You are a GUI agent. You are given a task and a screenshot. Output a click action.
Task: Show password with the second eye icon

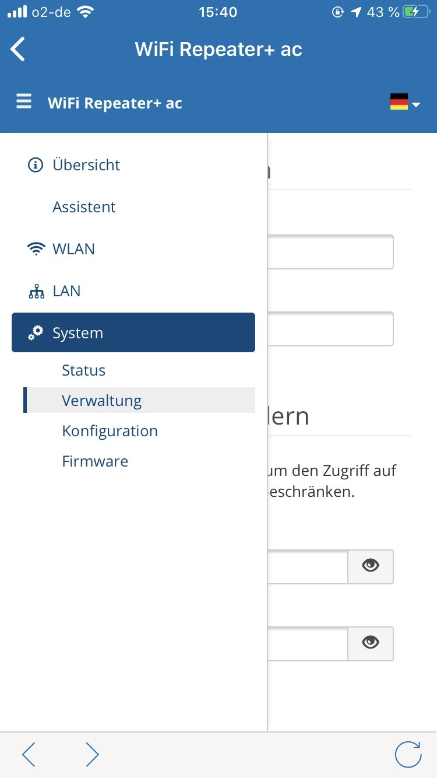(371, 642)
